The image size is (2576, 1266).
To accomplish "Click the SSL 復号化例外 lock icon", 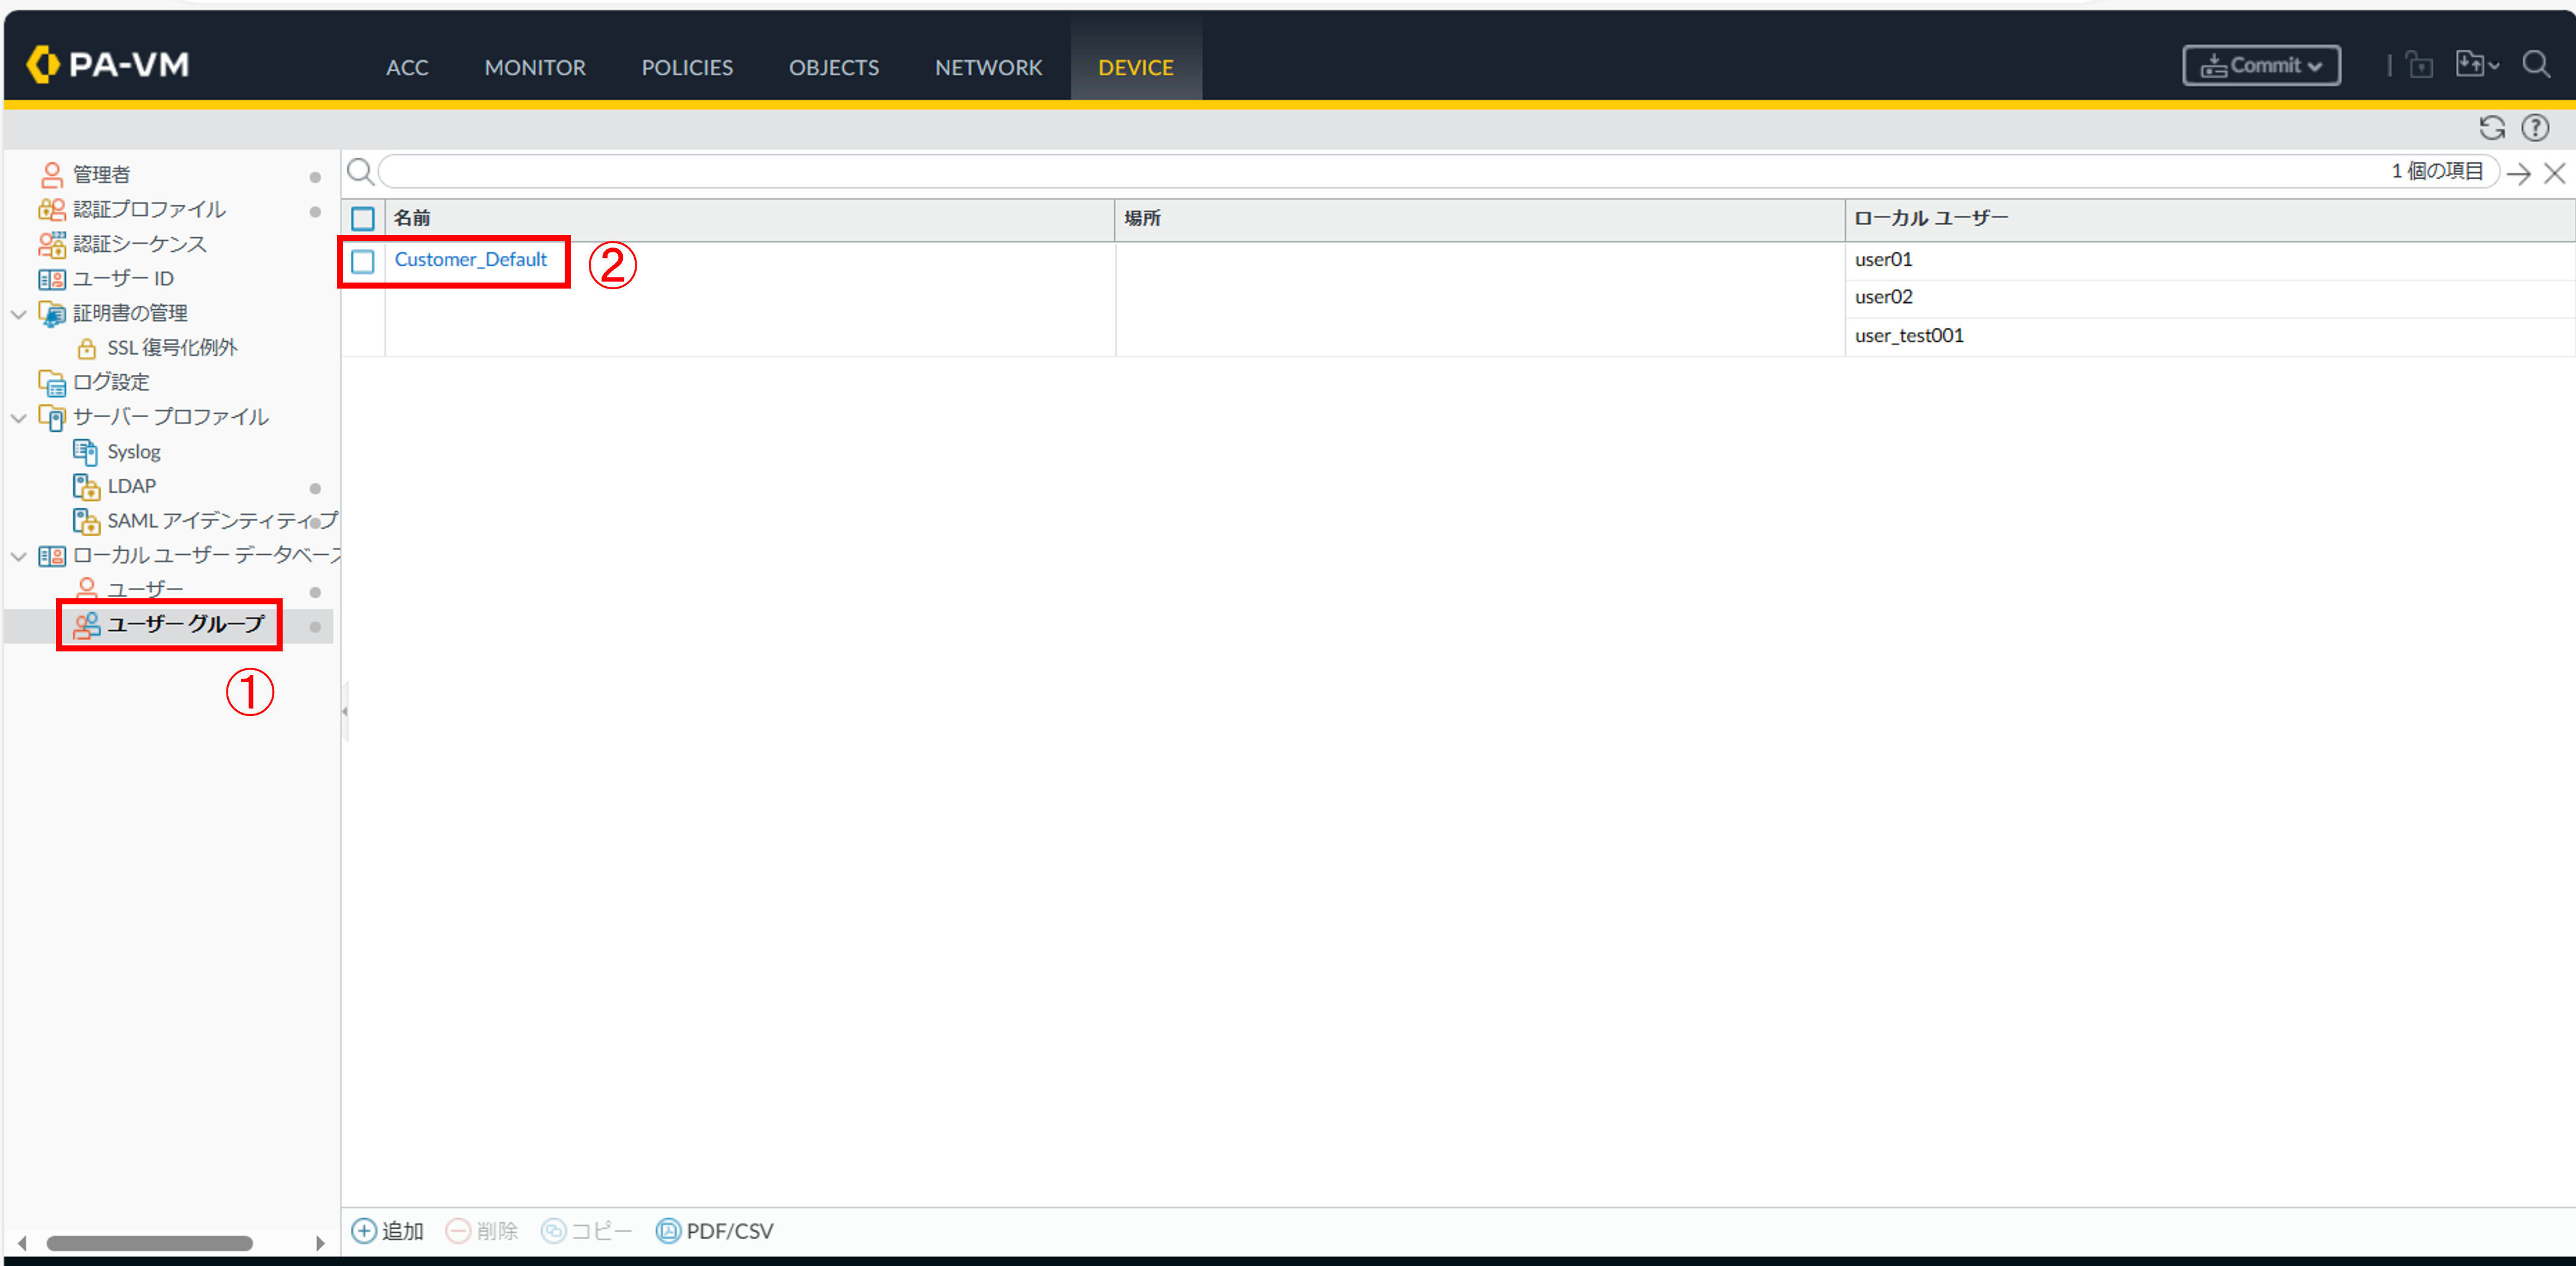I will [87, 348].
